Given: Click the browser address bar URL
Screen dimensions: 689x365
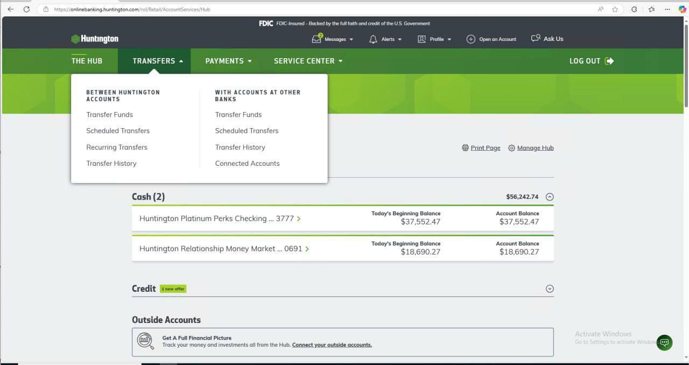Looking at the screenshot, I should click(132, 9).
